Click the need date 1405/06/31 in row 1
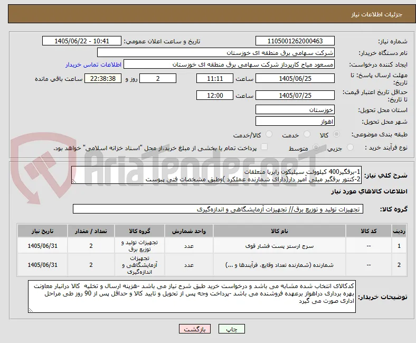Viewport: 416px width, 343px height. [x=42, y=246]
